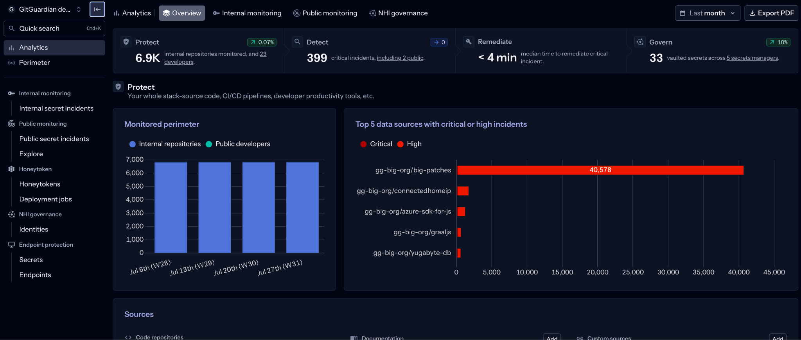
Task: Click the NHI governance icon in sidebar
Action: [x=11, y=214]
